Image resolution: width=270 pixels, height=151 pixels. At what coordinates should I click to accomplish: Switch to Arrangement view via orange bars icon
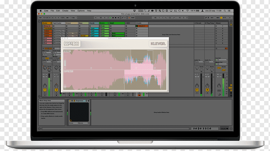click(x=231, y=25)
